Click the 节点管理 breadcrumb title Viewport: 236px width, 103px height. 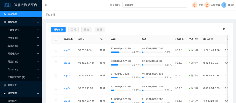[51, 14]
